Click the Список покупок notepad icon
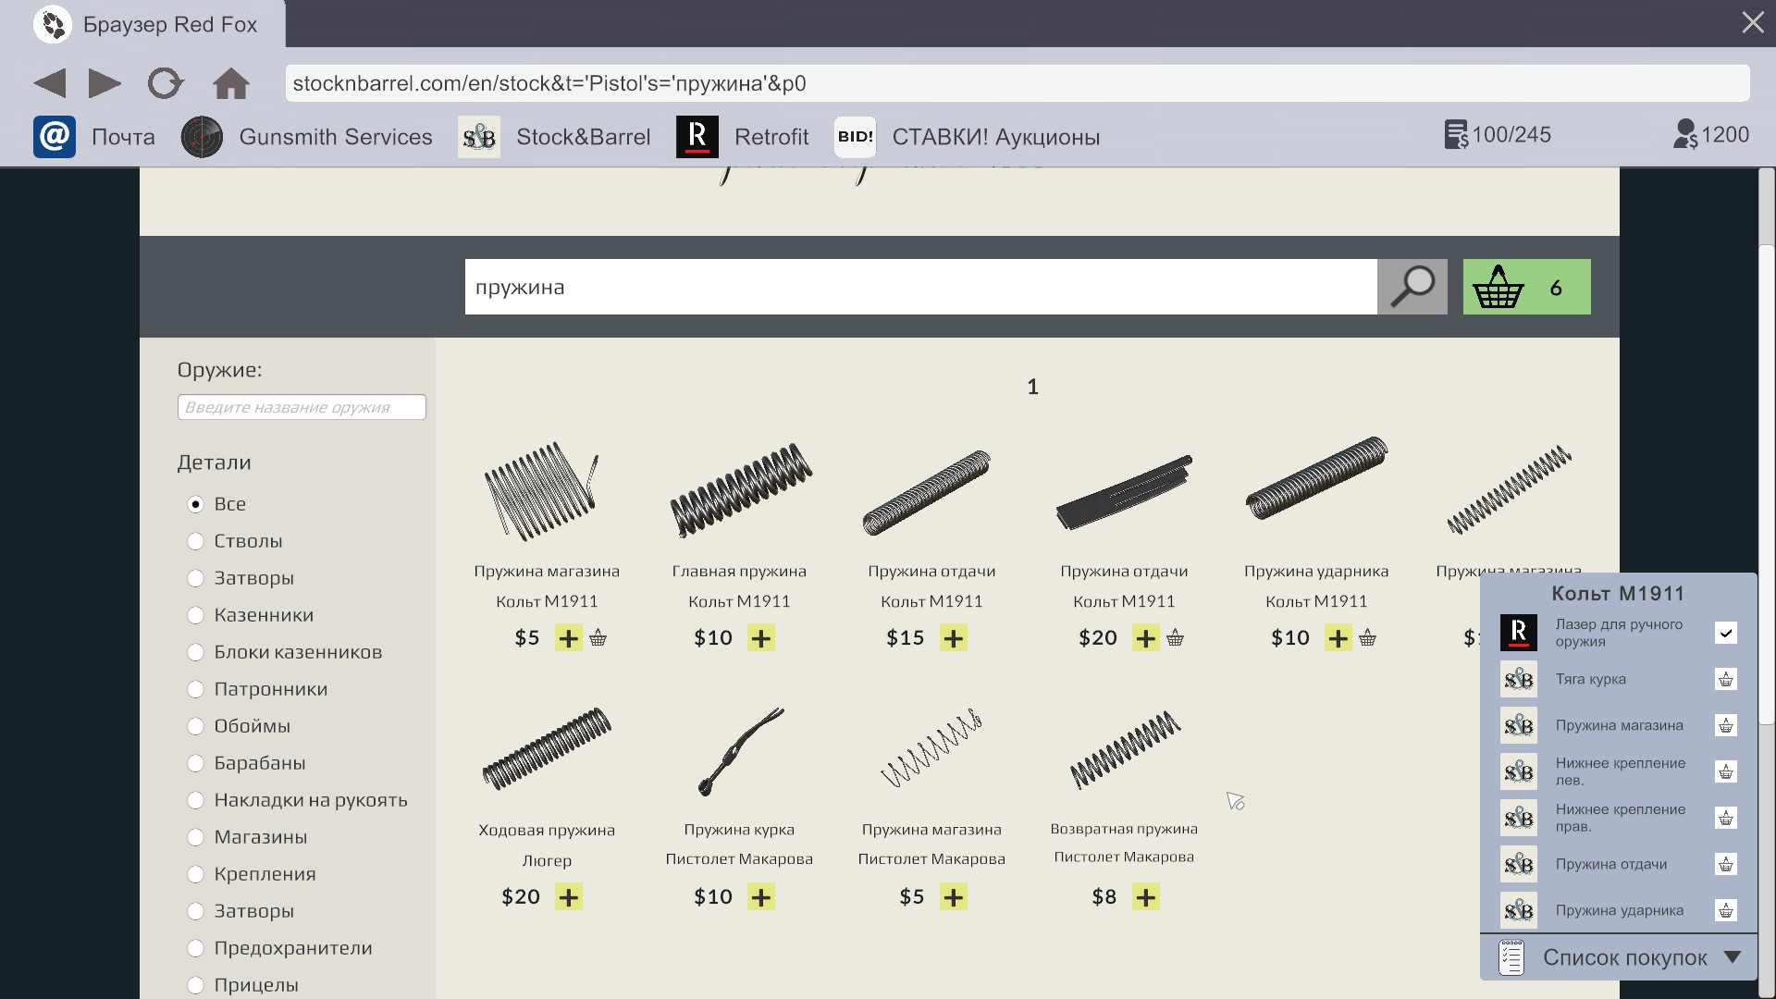 click(x=1511, y=957)
